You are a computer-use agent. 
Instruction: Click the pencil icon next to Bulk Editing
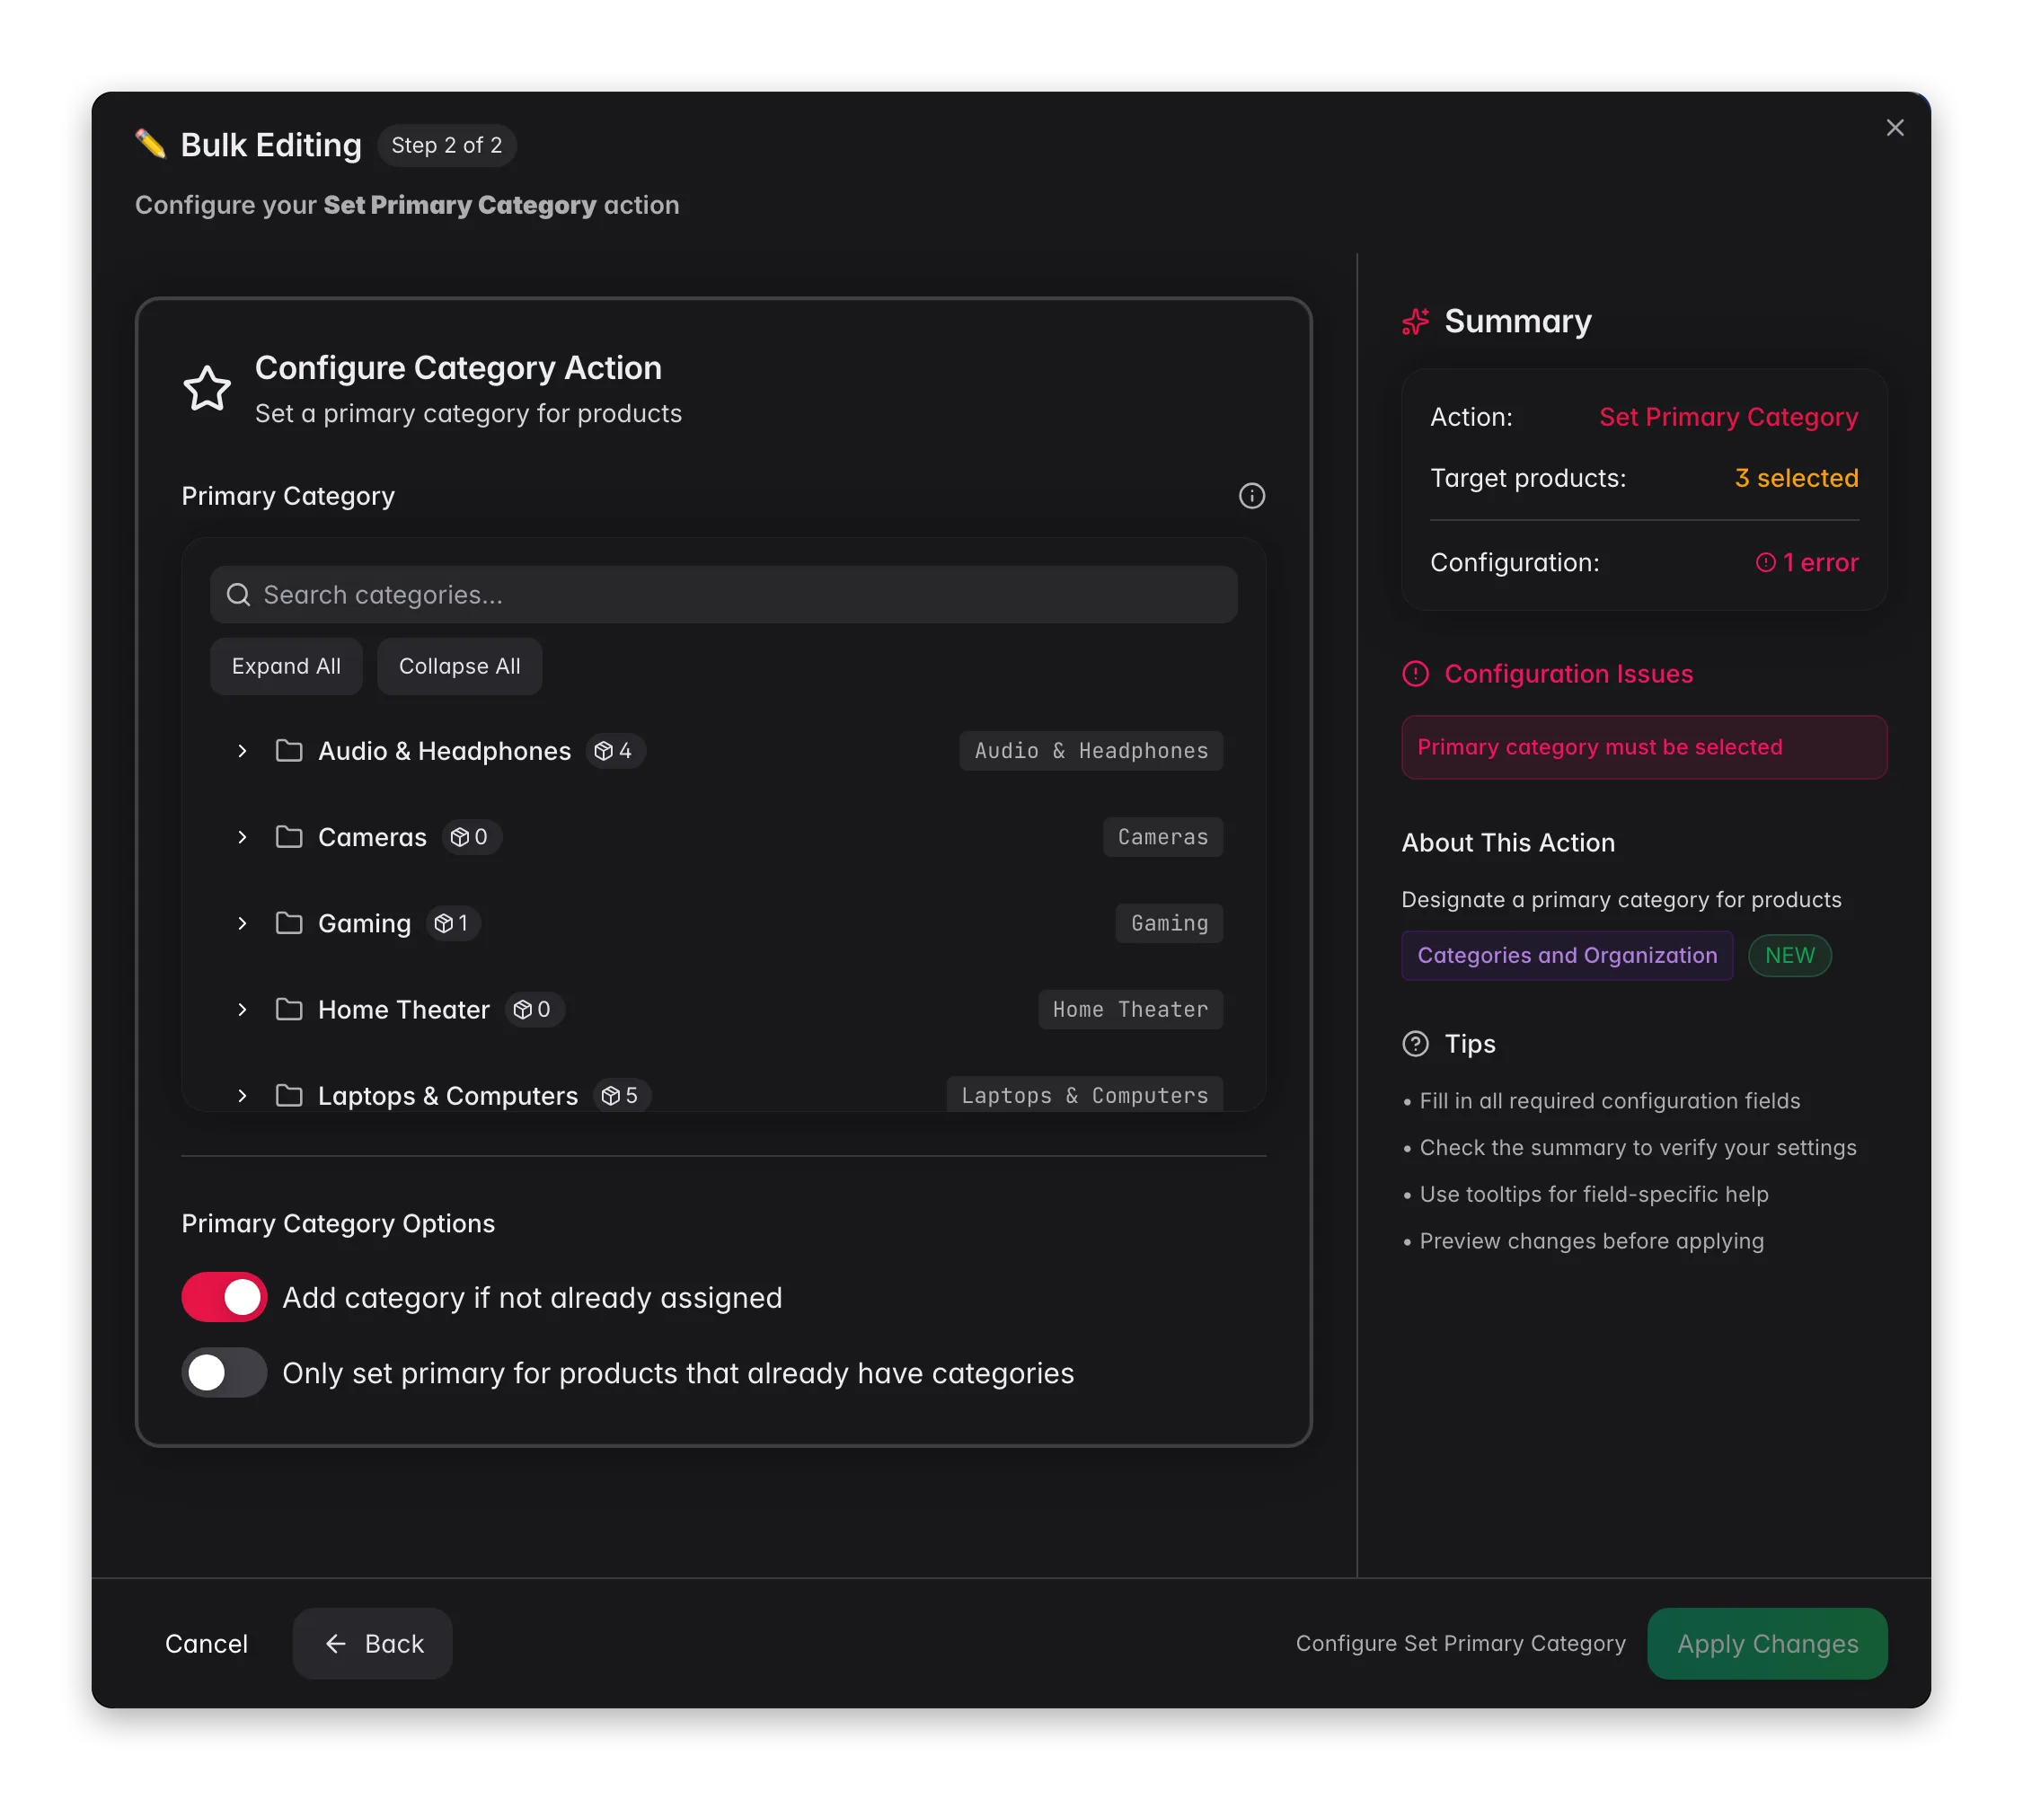150,145
